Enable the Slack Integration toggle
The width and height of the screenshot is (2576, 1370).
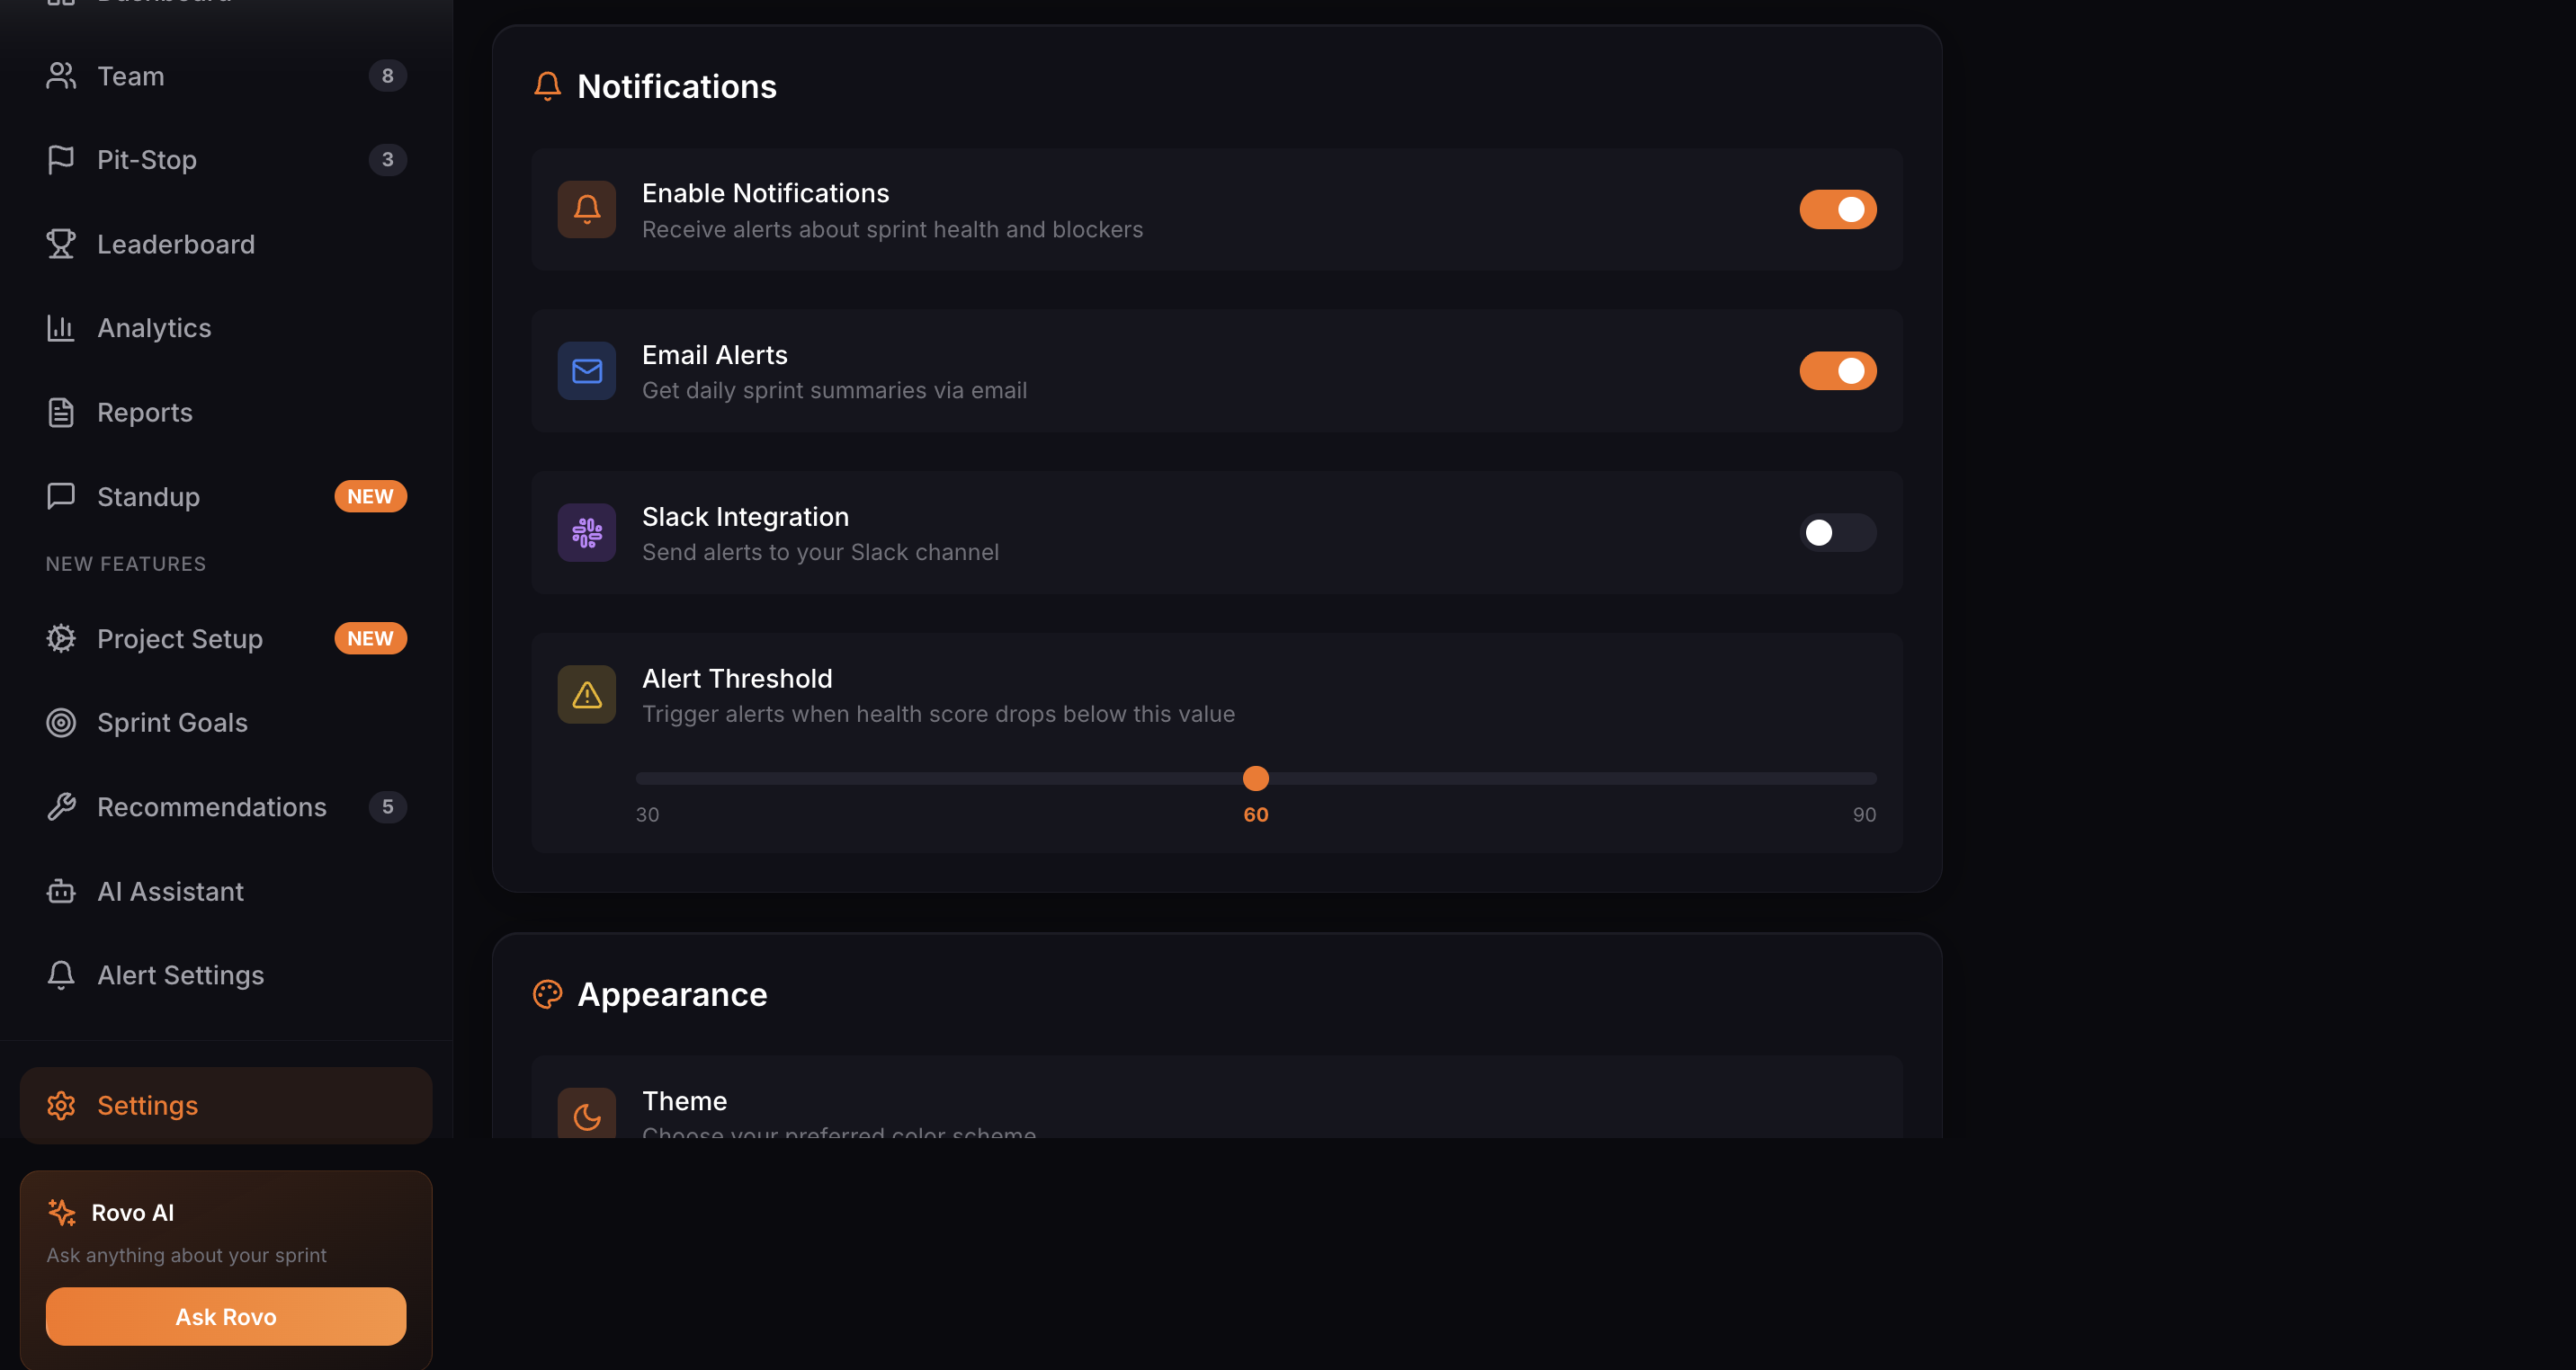click(1837, 532)
